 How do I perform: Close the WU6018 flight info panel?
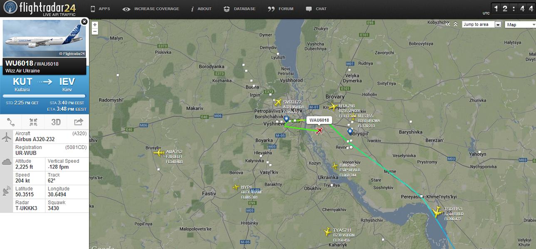point(84,22)
